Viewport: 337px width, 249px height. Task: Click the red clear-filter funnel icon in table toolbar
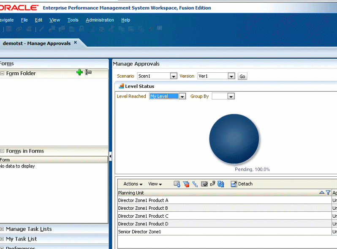[x=186, y=184]
